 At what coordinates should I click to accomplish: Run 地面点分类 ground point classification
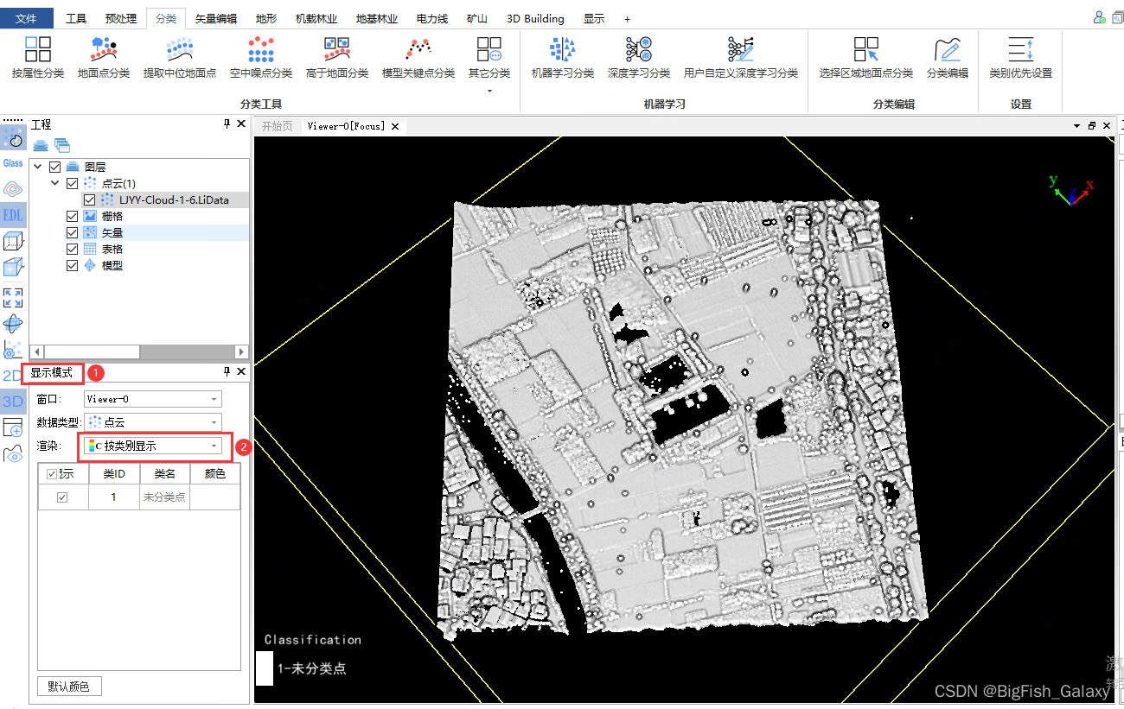tap(104, 57)
